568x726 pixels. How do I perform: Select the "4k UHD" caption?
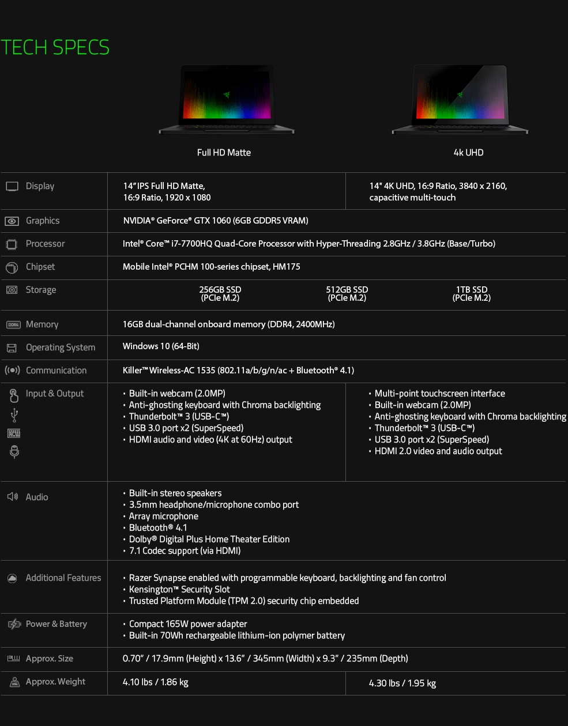tap(469, 153)
